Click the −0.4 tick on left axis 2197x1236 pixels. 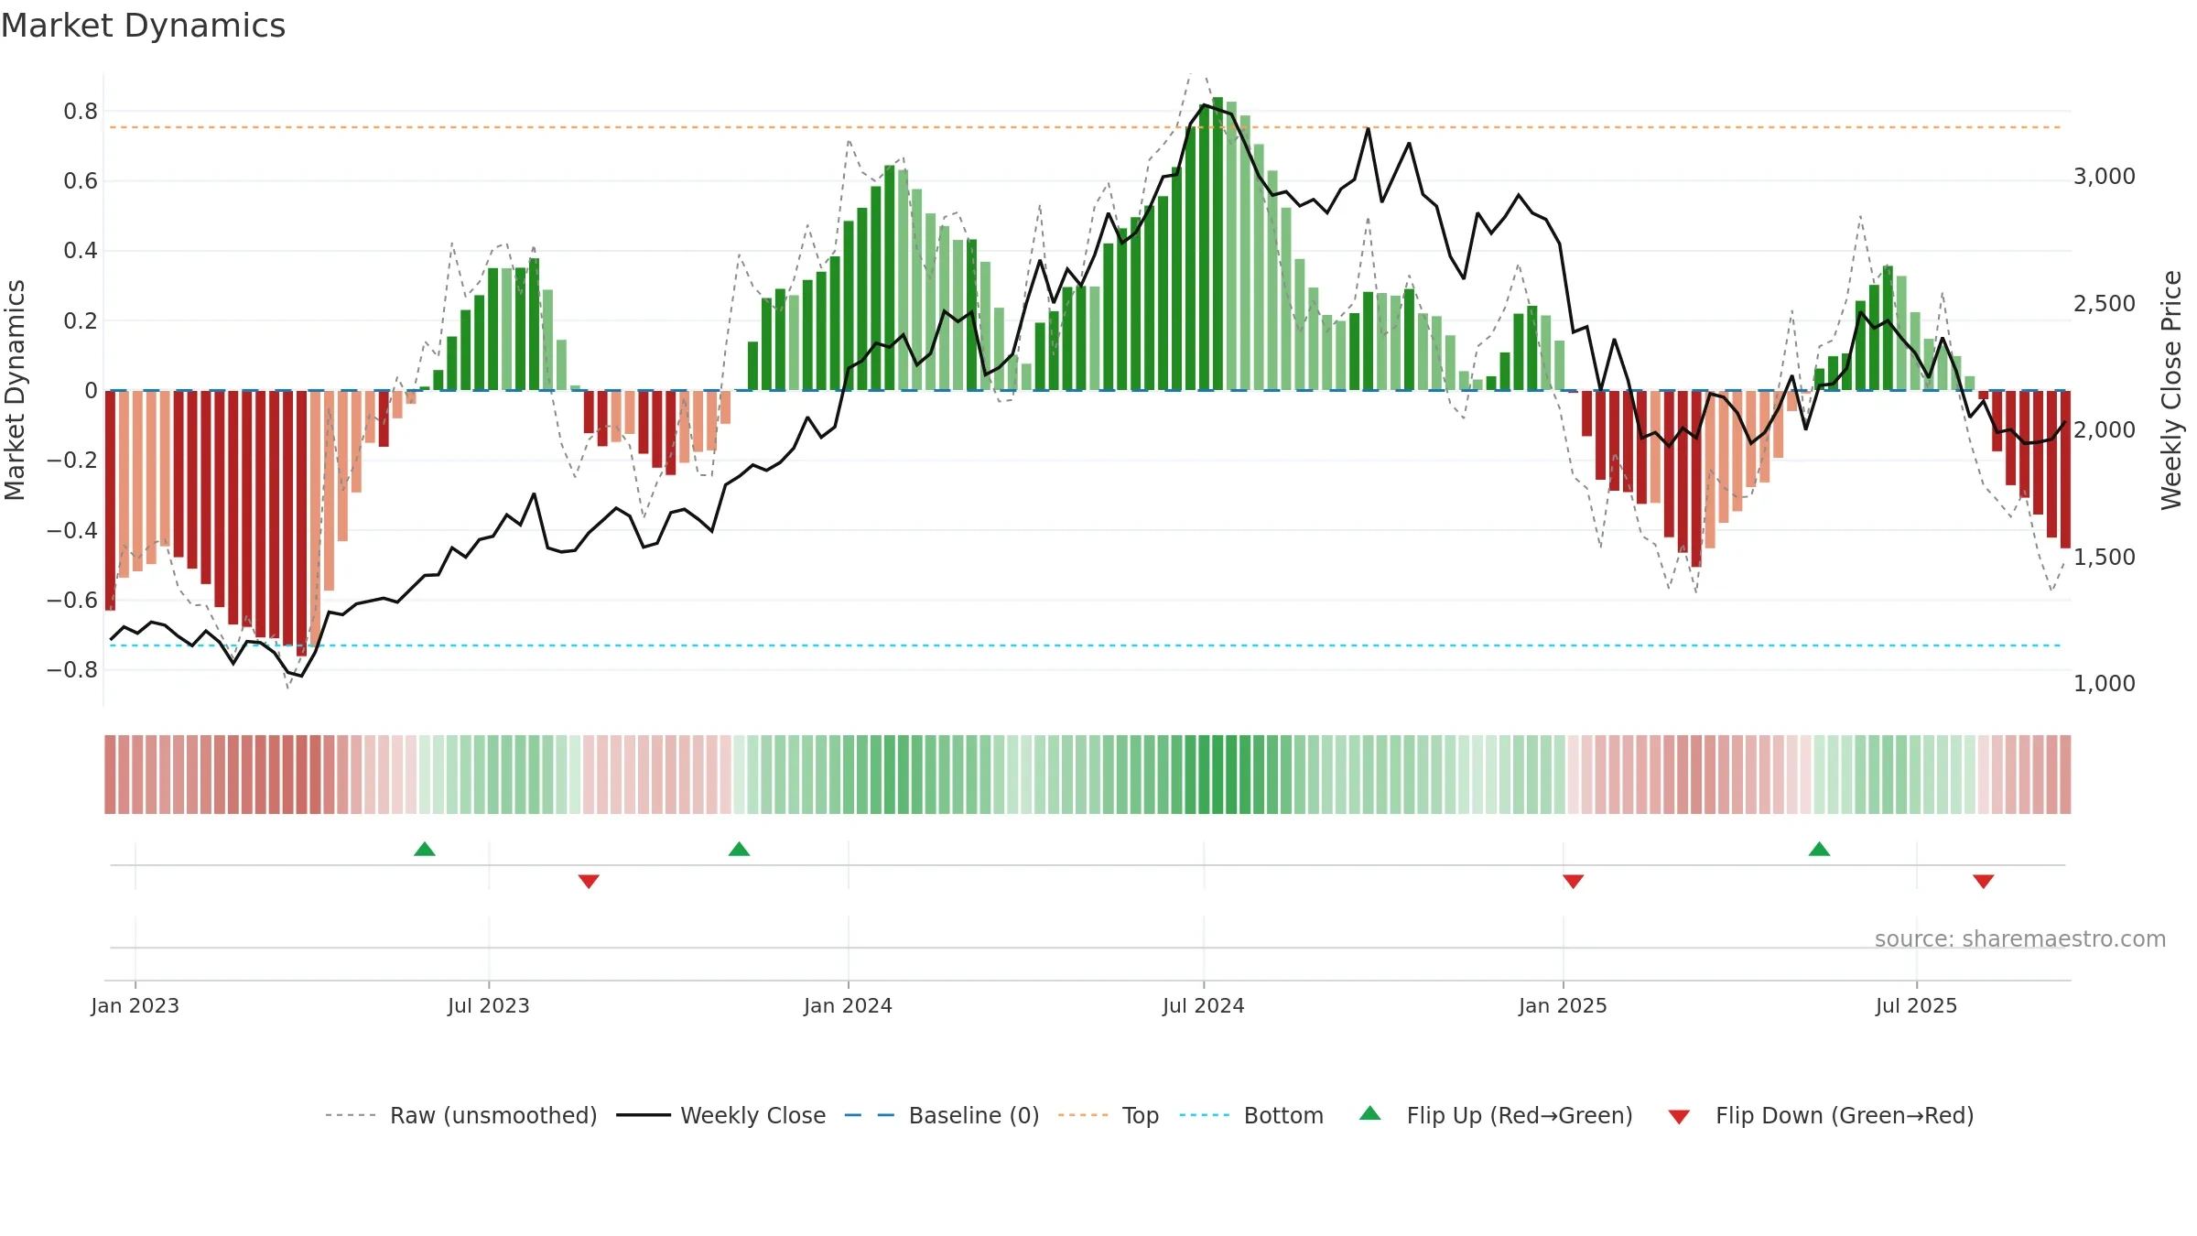[x=72, y=530]
